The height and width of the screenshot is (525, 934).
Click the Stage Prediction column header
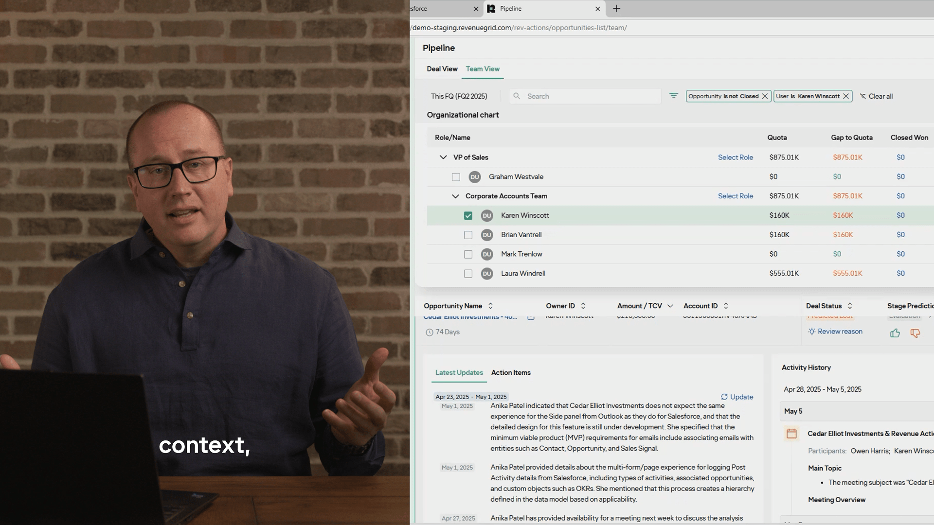click(910, 306)
